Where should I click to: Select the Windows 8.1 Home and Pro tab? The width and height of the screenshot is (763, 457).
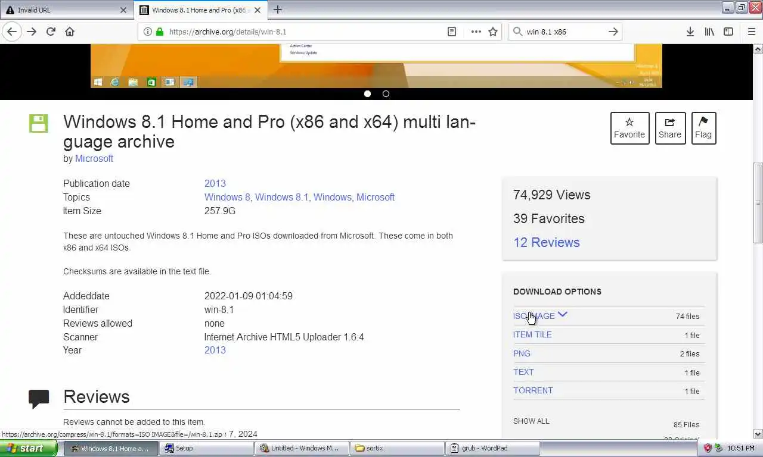tap(201, 10)
